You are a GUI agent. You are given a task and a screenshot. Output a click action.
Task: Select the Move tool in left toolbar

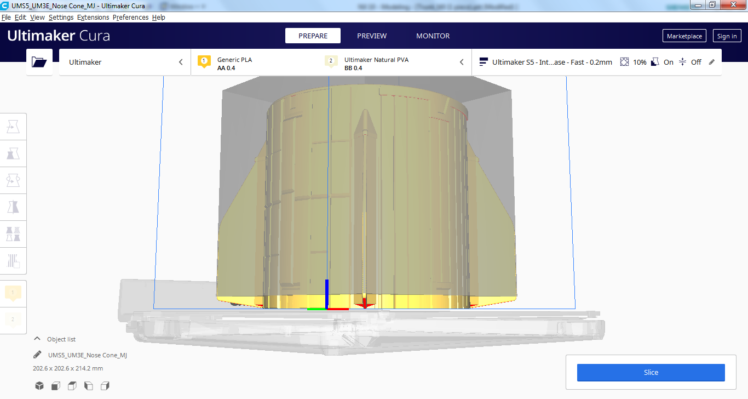click(13, 127)
